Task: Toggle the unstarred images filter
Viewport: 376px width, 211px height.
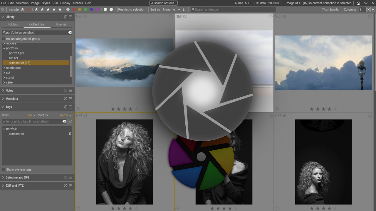Action: 22,9
